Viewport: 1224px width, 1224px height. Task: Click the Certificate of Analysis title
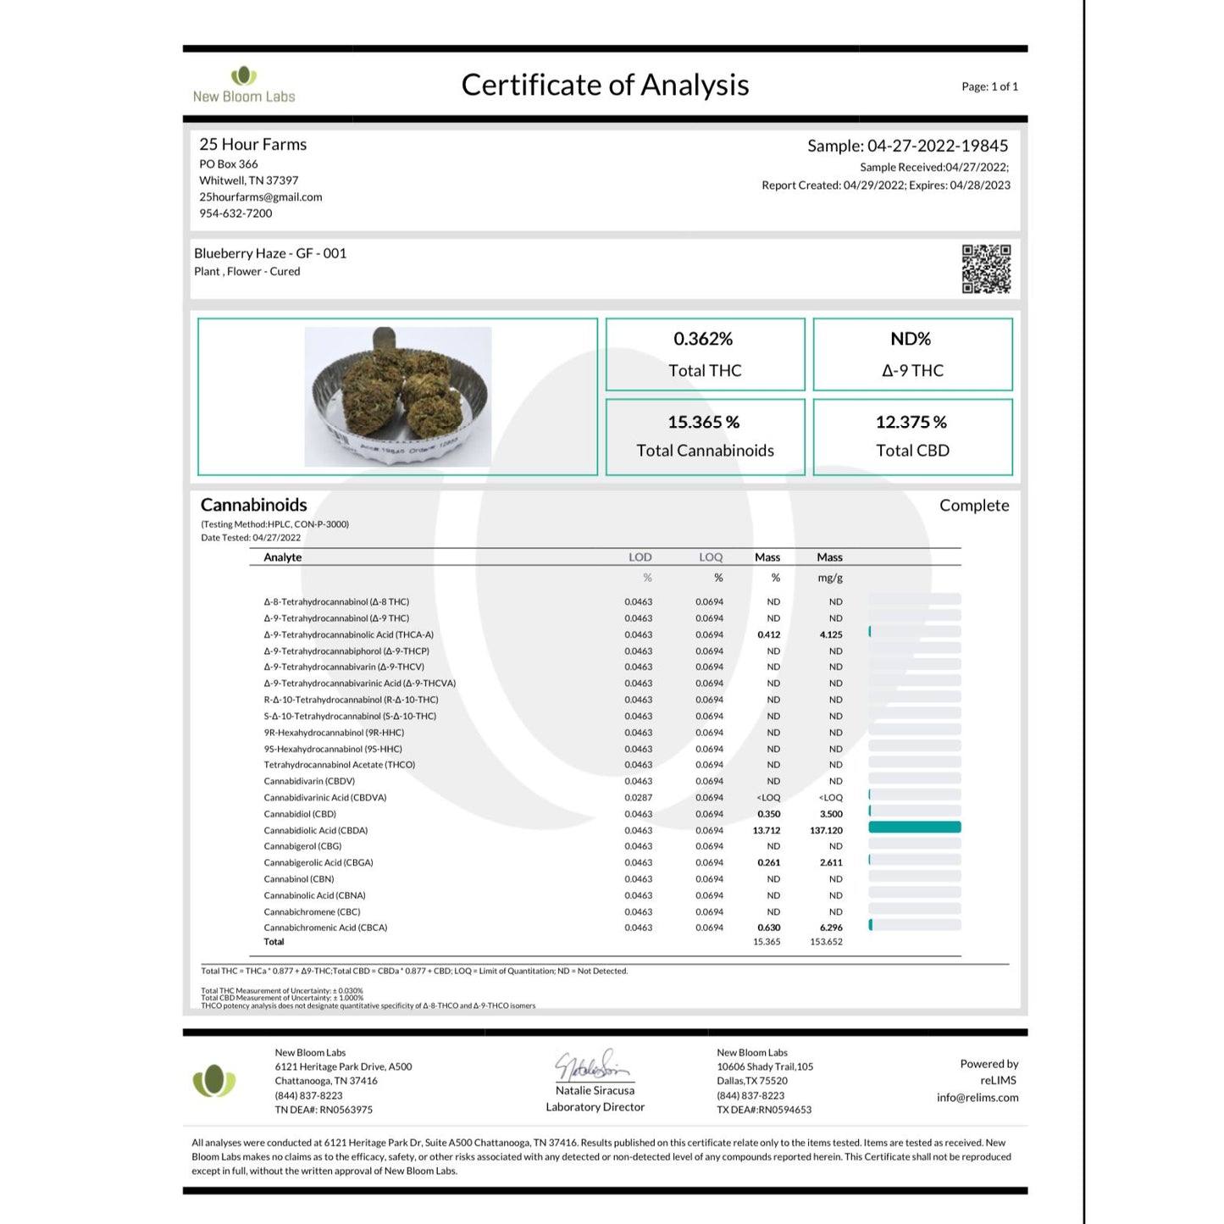point(605,85)
